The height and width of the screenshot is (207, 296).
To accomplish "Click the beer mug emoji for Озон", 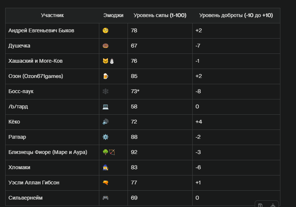I will point(106,76).
